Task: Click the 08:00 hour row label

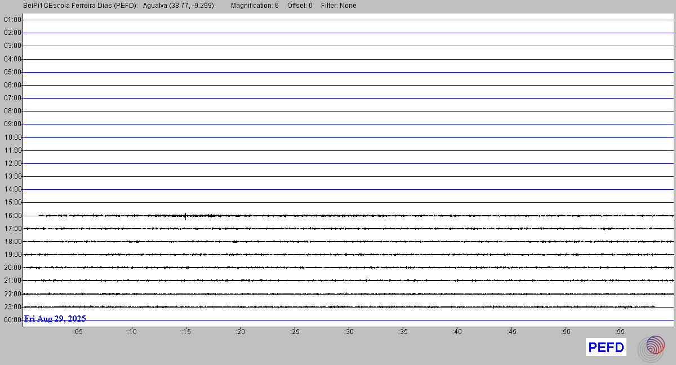Action: 12,111
